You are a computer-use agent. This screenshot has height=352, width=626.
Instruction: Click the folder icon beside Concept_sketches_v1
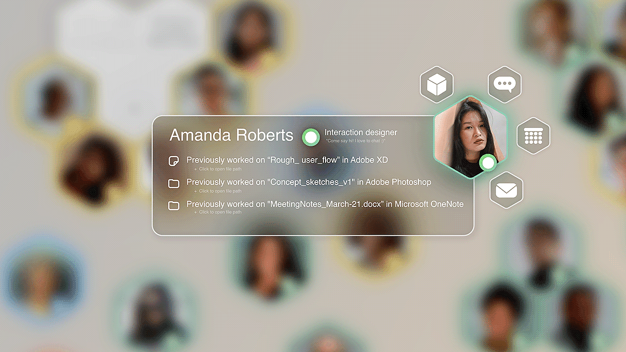click(174, 183)
